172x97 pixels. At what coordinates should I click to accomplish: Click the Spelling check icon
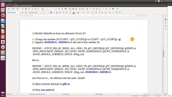(x=59, y=9)
